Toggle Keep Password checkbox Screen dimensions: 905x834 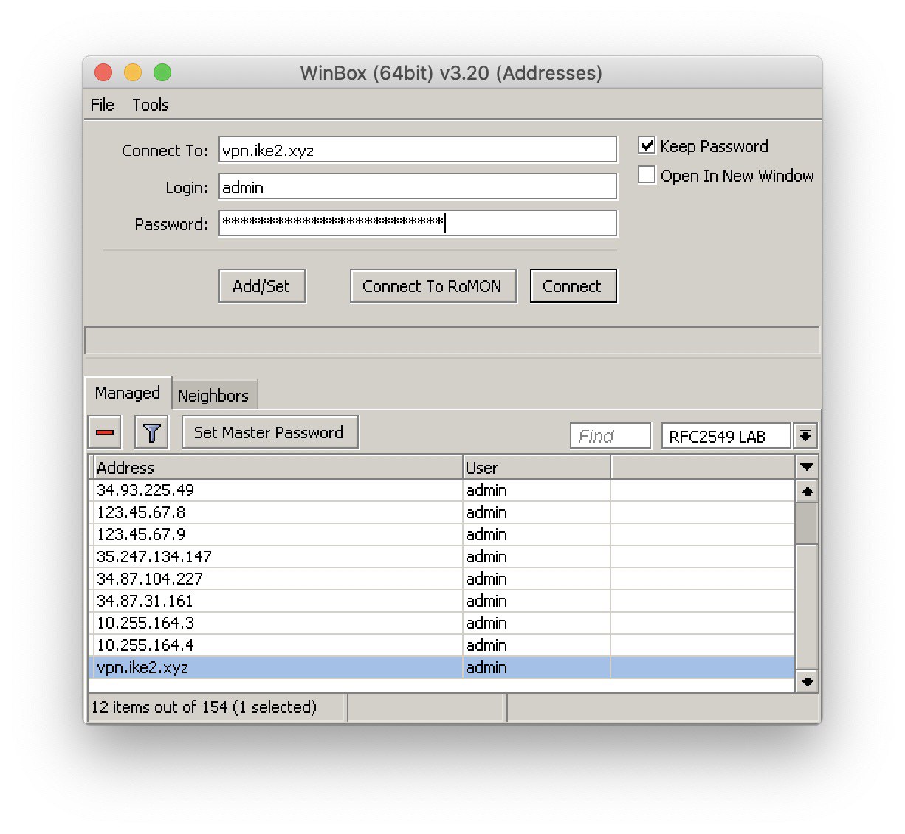tap(647, 145)
